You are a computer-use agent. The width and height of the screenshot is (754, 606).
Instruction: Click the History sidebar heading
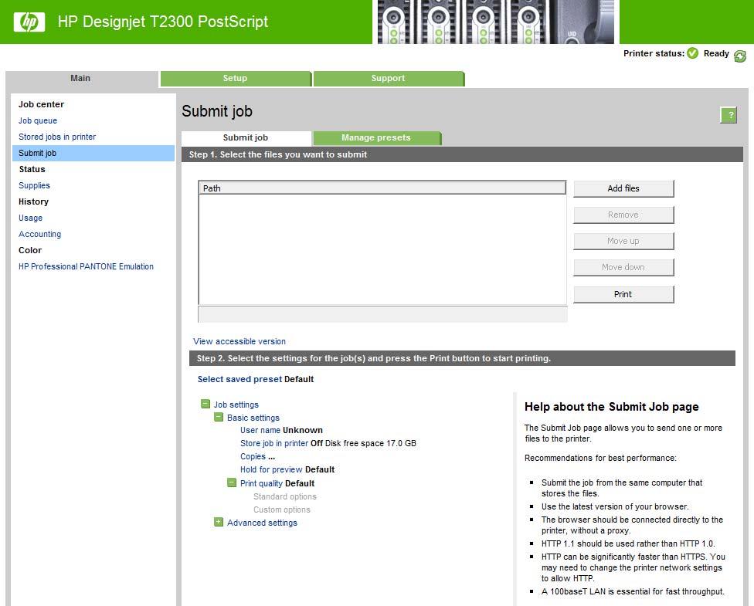[34, 201]
